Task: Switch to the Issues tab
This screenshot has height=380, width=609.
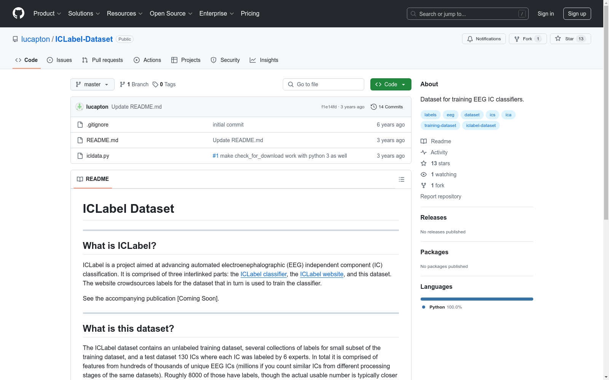Action: point(59,60)
